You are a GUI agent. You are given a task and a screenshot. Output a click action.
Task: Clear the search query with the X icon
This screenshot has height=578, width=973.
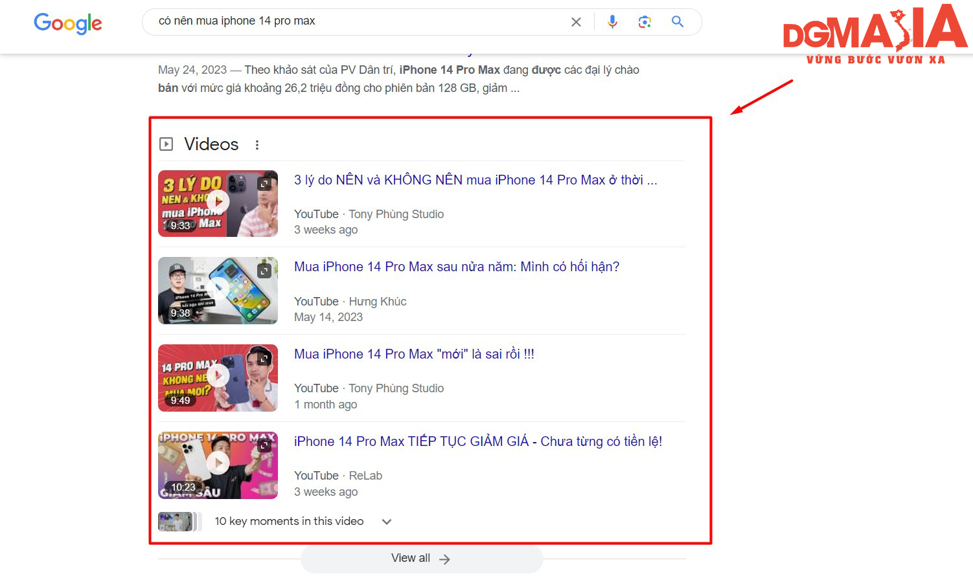pyautogui.click(x=576, y=22)
